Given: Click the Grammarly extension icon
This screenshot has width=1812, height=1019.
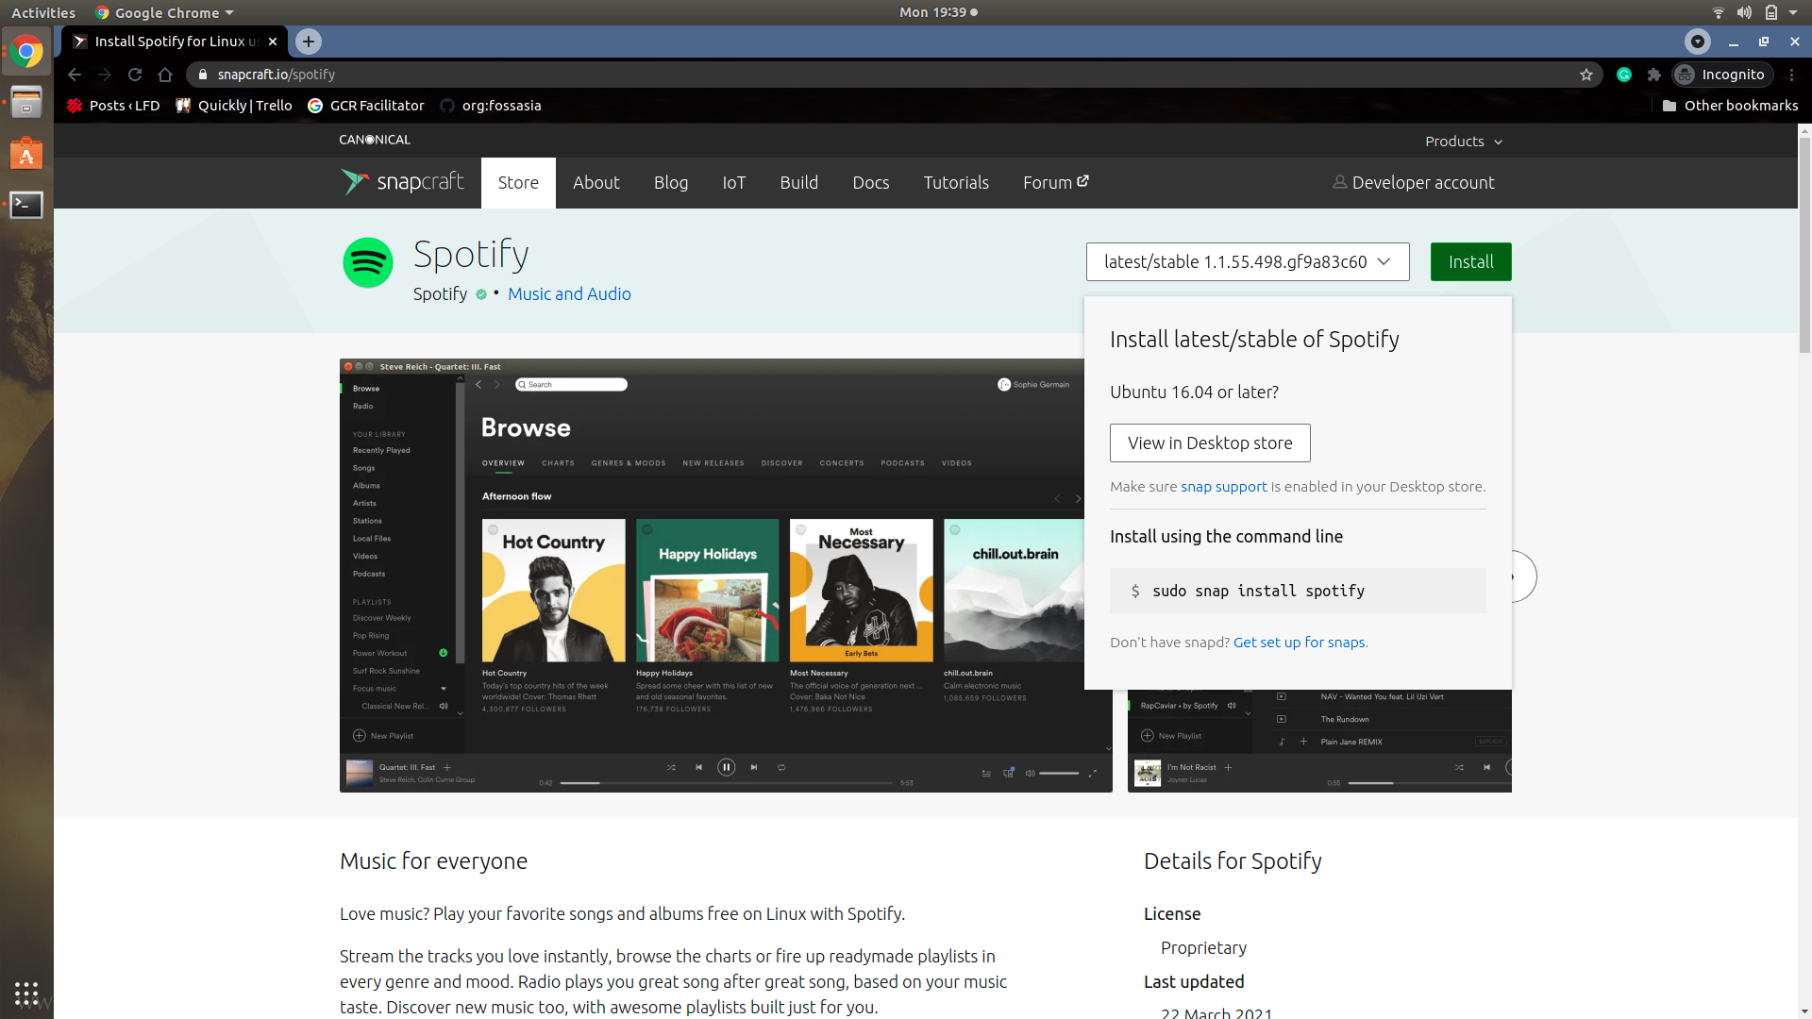Looking at the screenshot, I should (x=1624, y=75).
